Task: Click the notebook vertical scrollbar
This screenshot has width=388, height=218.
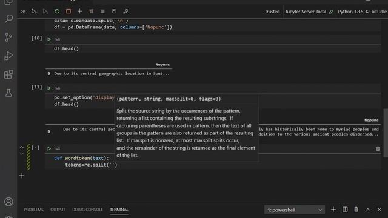Action: point(386,133)
